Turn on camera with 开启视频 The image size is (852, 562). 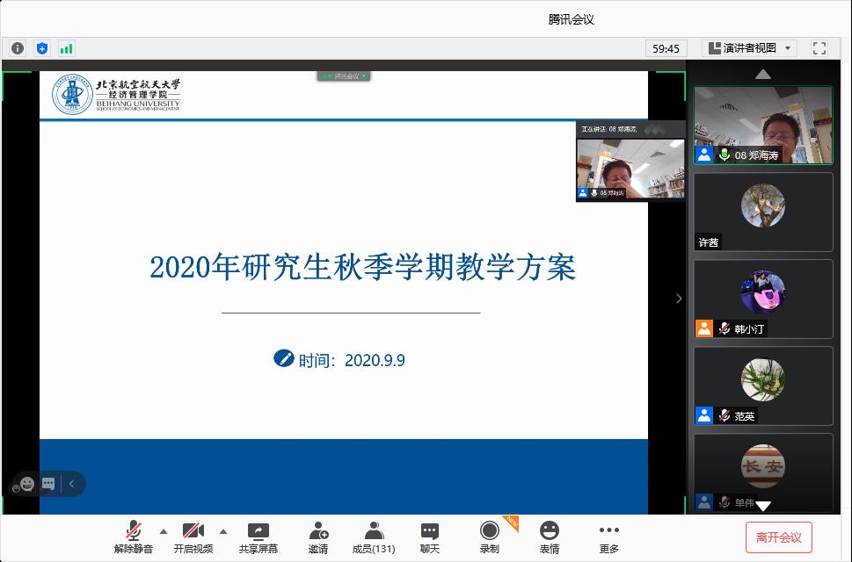(193, 537)
